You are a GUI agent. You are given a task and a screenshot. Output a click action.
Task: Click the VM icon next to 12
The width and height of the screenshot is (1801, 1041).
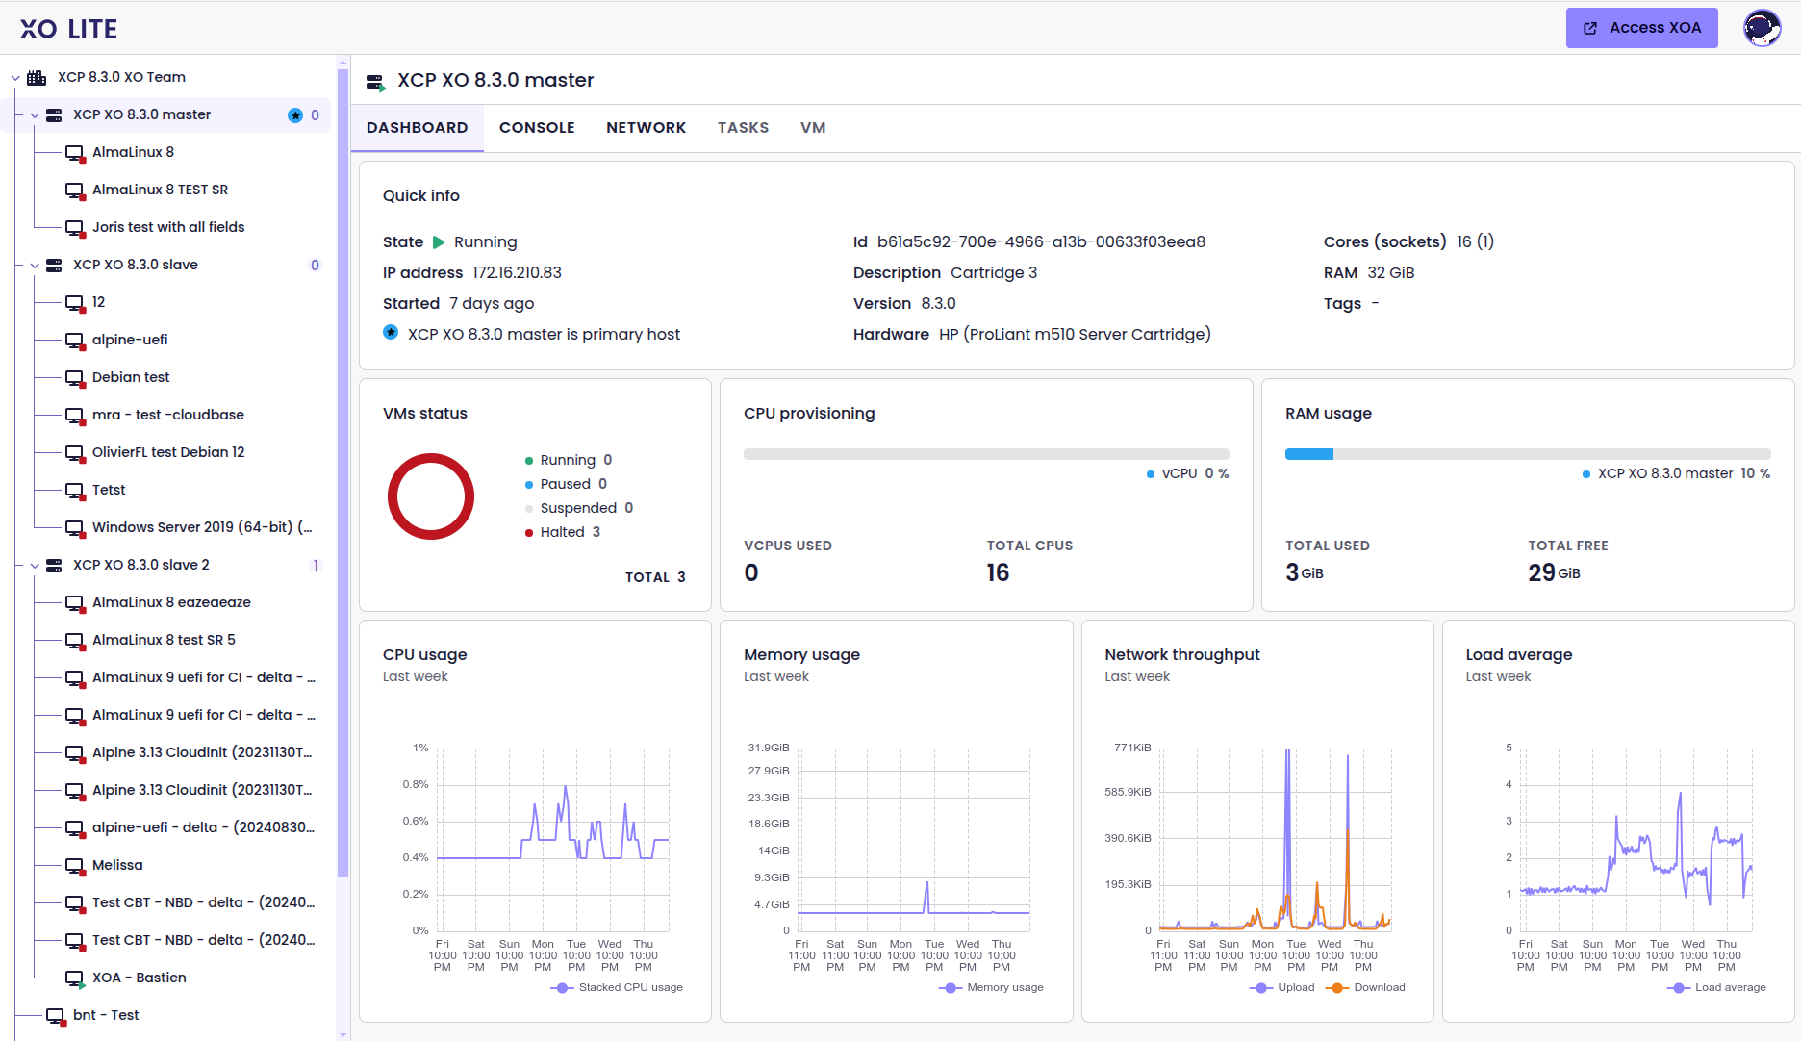click(74, 302)
